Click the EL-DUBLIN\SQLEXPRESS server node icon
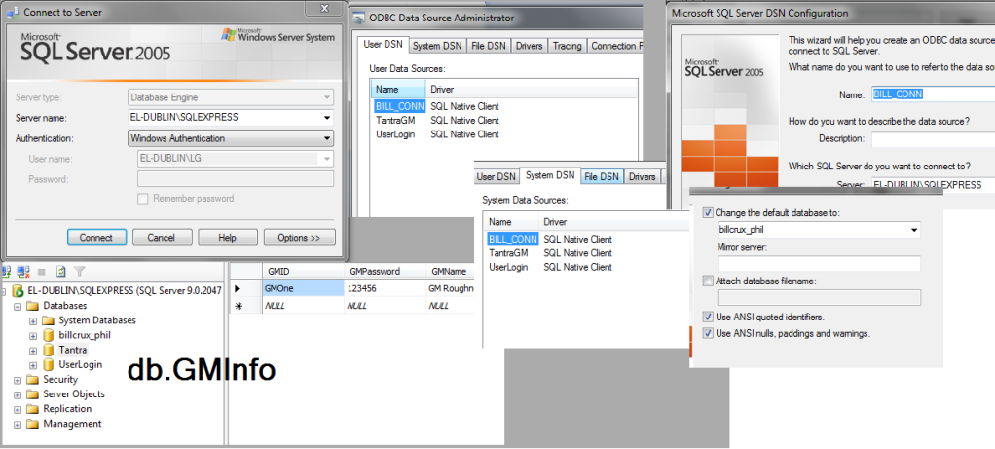This screenshot has width=995, height=449. [18, 291]
